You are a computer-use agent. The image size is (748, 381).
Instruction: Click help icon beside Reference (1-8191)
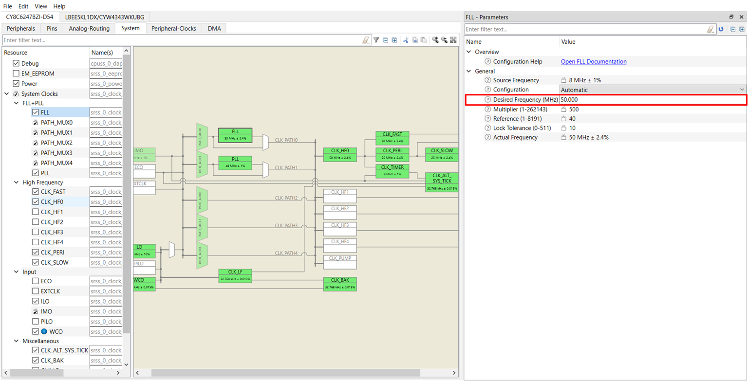[x=488, y=118]
